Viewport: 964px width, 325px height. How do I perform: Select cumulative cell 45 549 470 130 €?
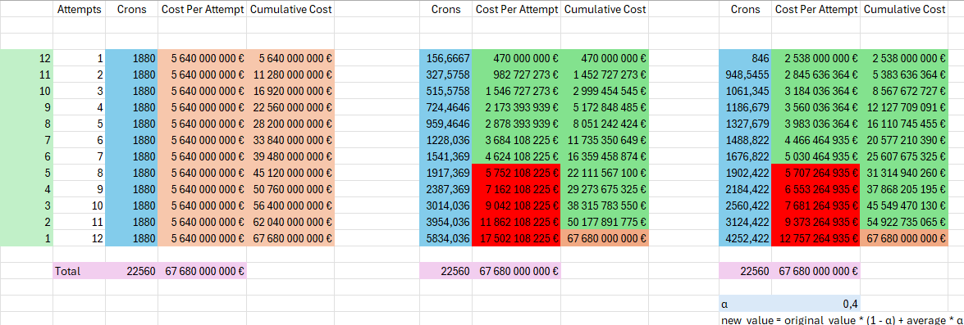[904, 205]
